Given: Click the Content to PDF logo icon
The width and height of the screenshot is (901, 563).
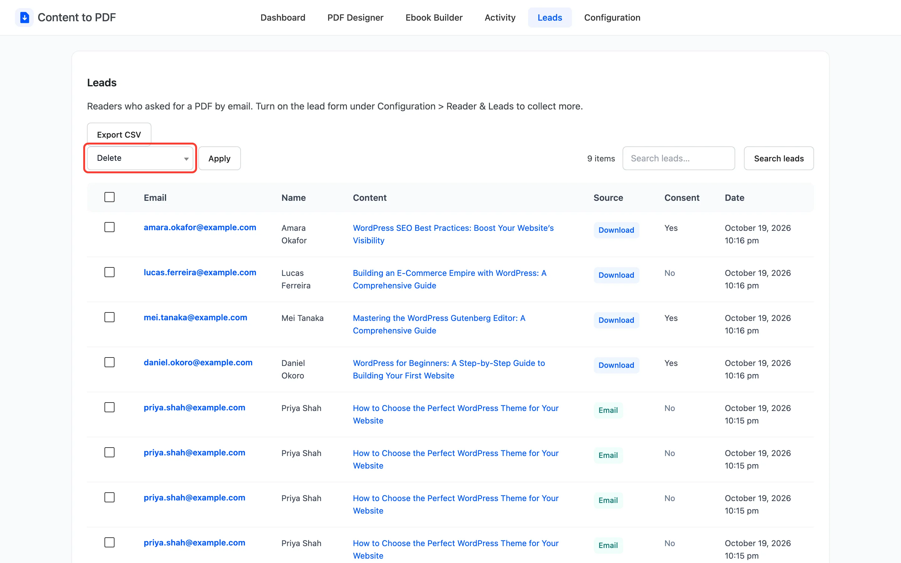Looking at the screenshot, I should pyautogui.click(x=24, y=18).
